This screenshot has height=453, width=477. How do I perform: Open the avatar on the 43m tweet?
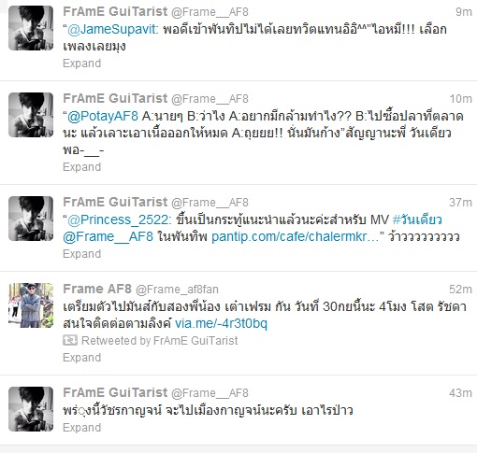[31, 409]
